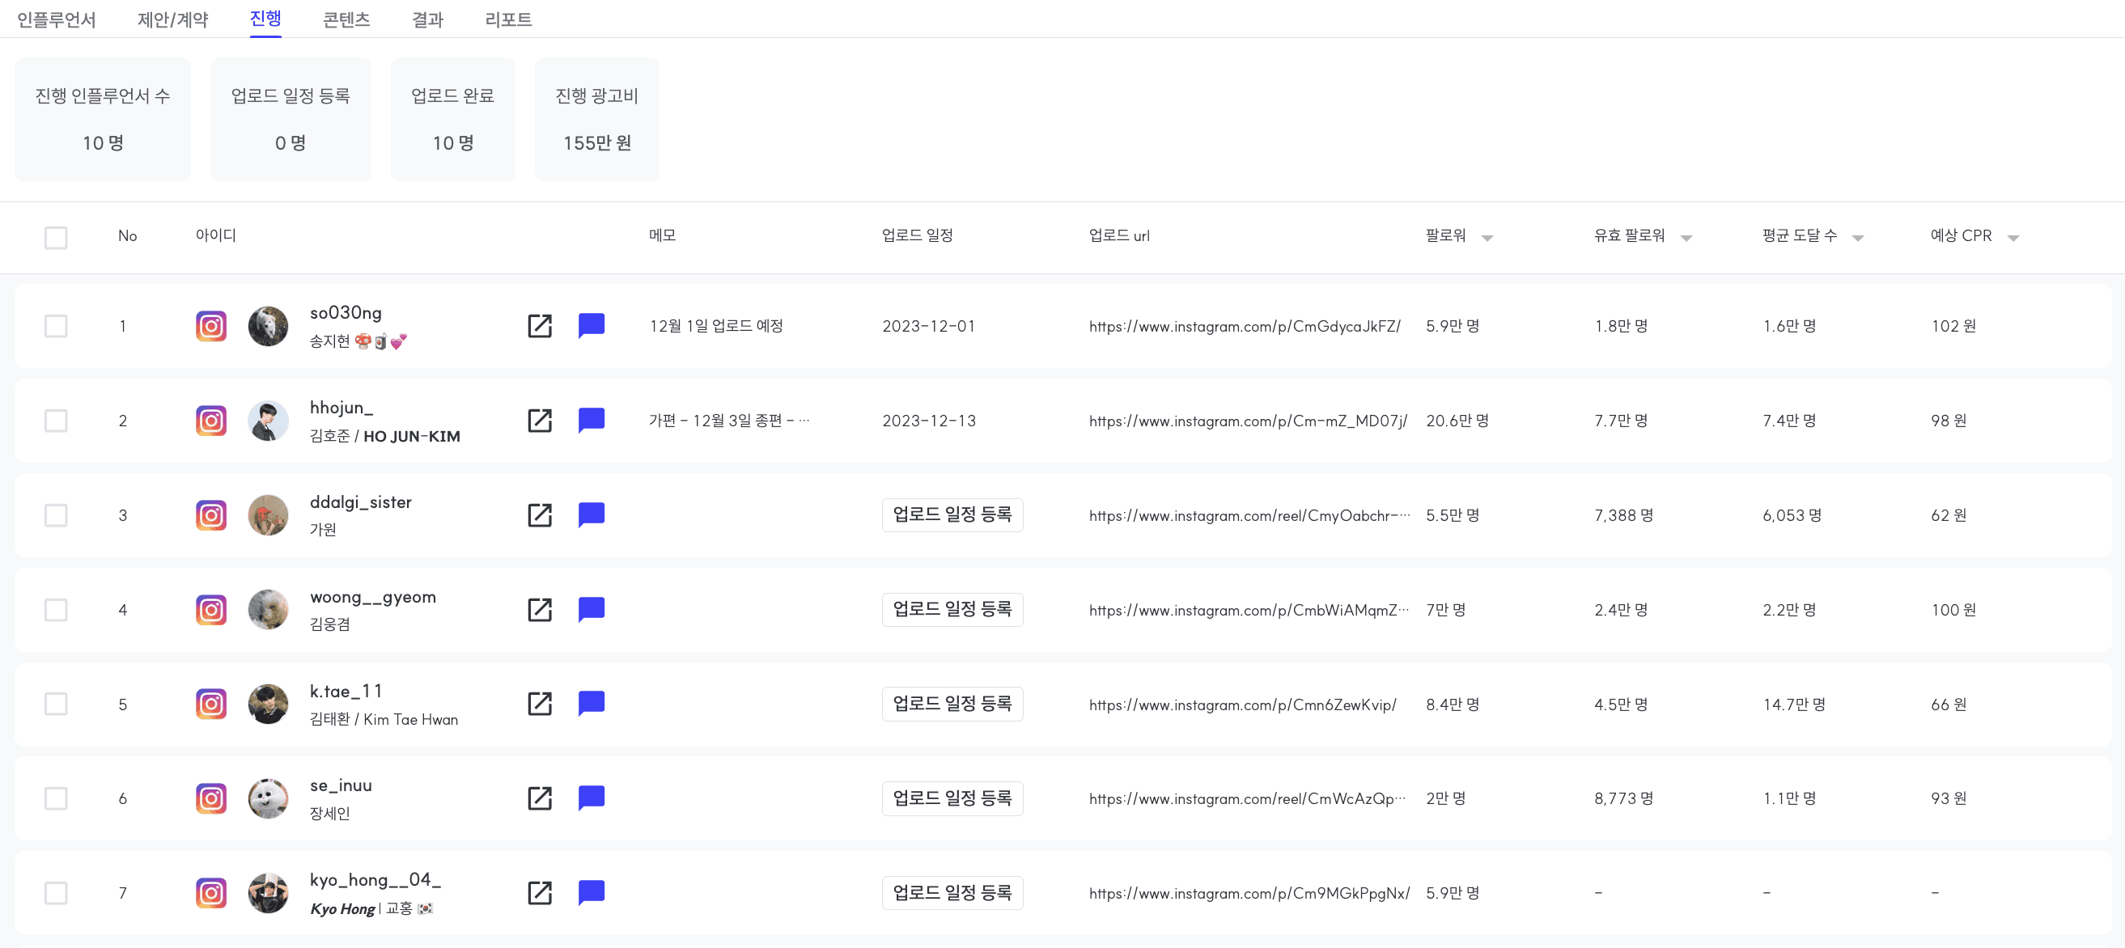Click Instagram icon in se_inuu row
Image resolution: width=2125 pixels, height=948 pixels.
pos(211,798)
